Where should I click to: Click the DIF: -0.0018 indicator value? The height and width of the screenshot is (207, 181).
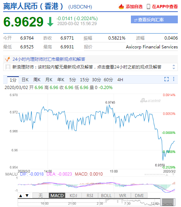point(32,174)
